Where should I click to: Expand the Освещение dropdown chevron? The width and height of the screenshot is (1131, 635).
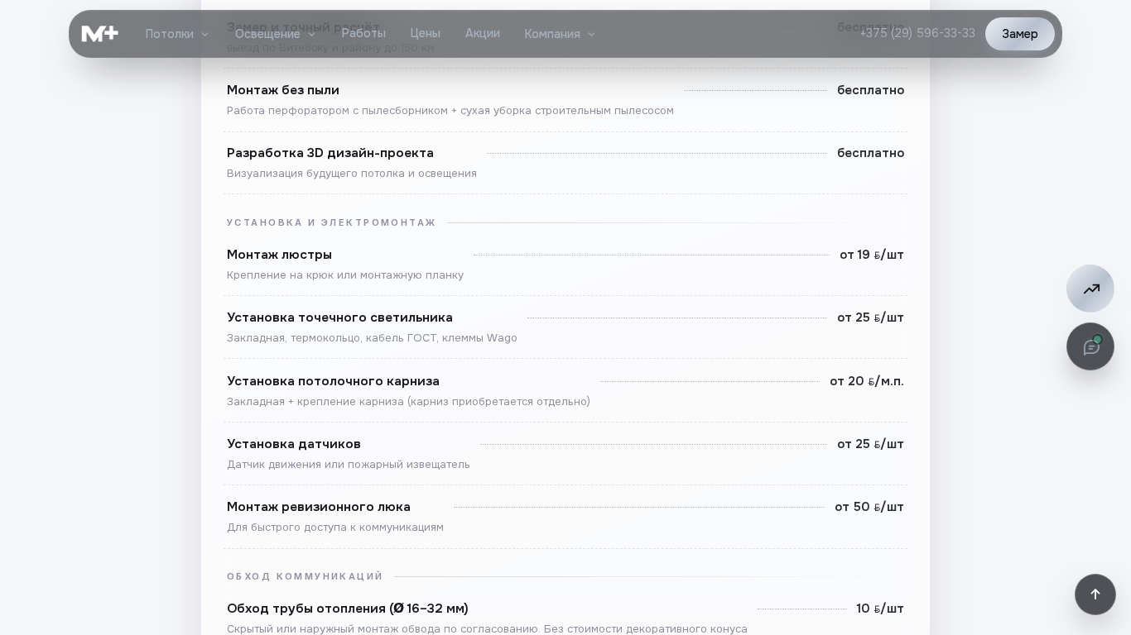click(312, 35)
